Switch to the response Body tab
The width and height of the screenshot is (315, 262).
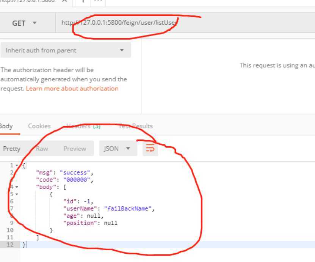(x=6, y=126)
